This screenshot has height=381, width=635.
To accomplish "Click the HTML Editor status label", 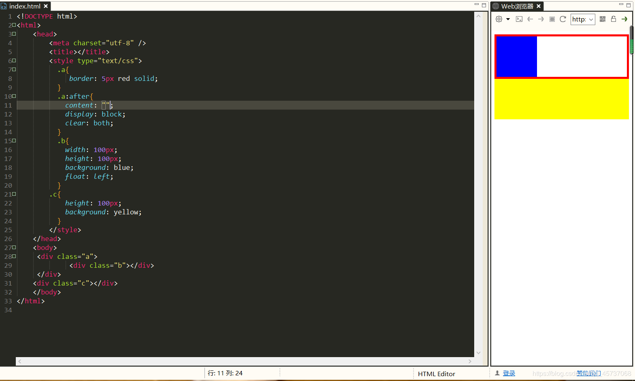I will pos(437,374).
